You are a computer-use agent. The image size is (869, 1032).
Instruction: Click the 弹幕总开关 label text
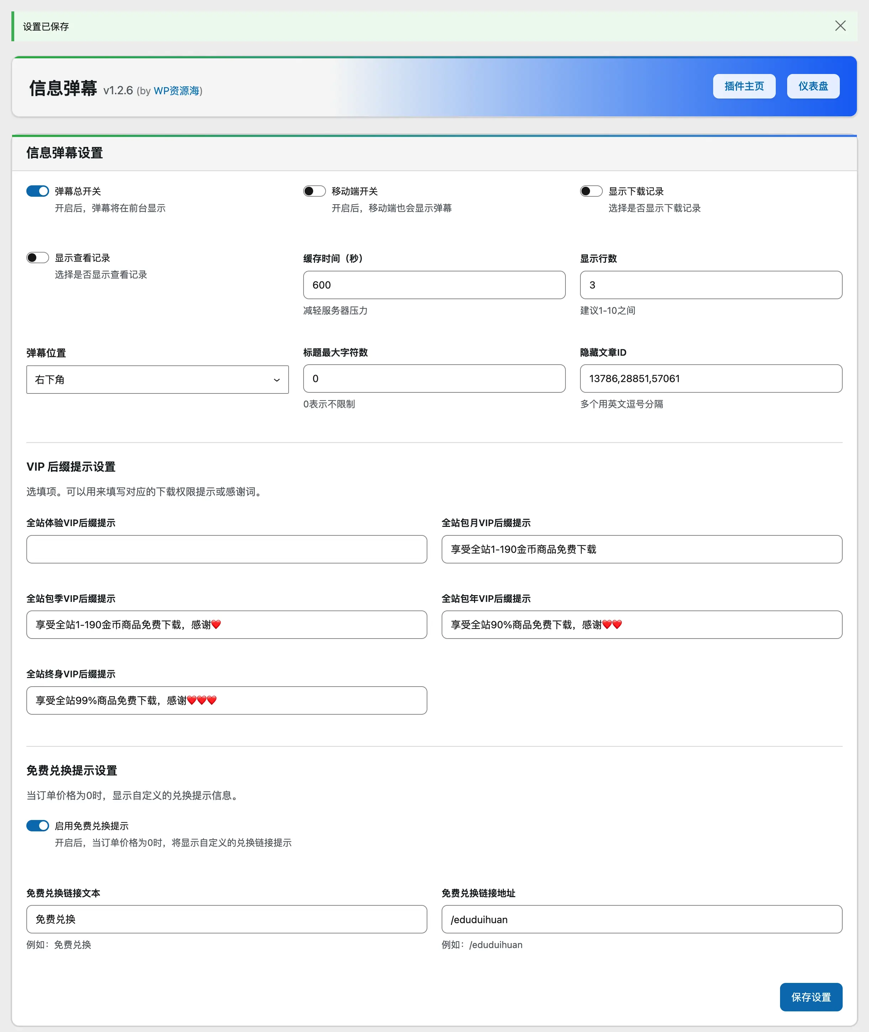[78, 191]
